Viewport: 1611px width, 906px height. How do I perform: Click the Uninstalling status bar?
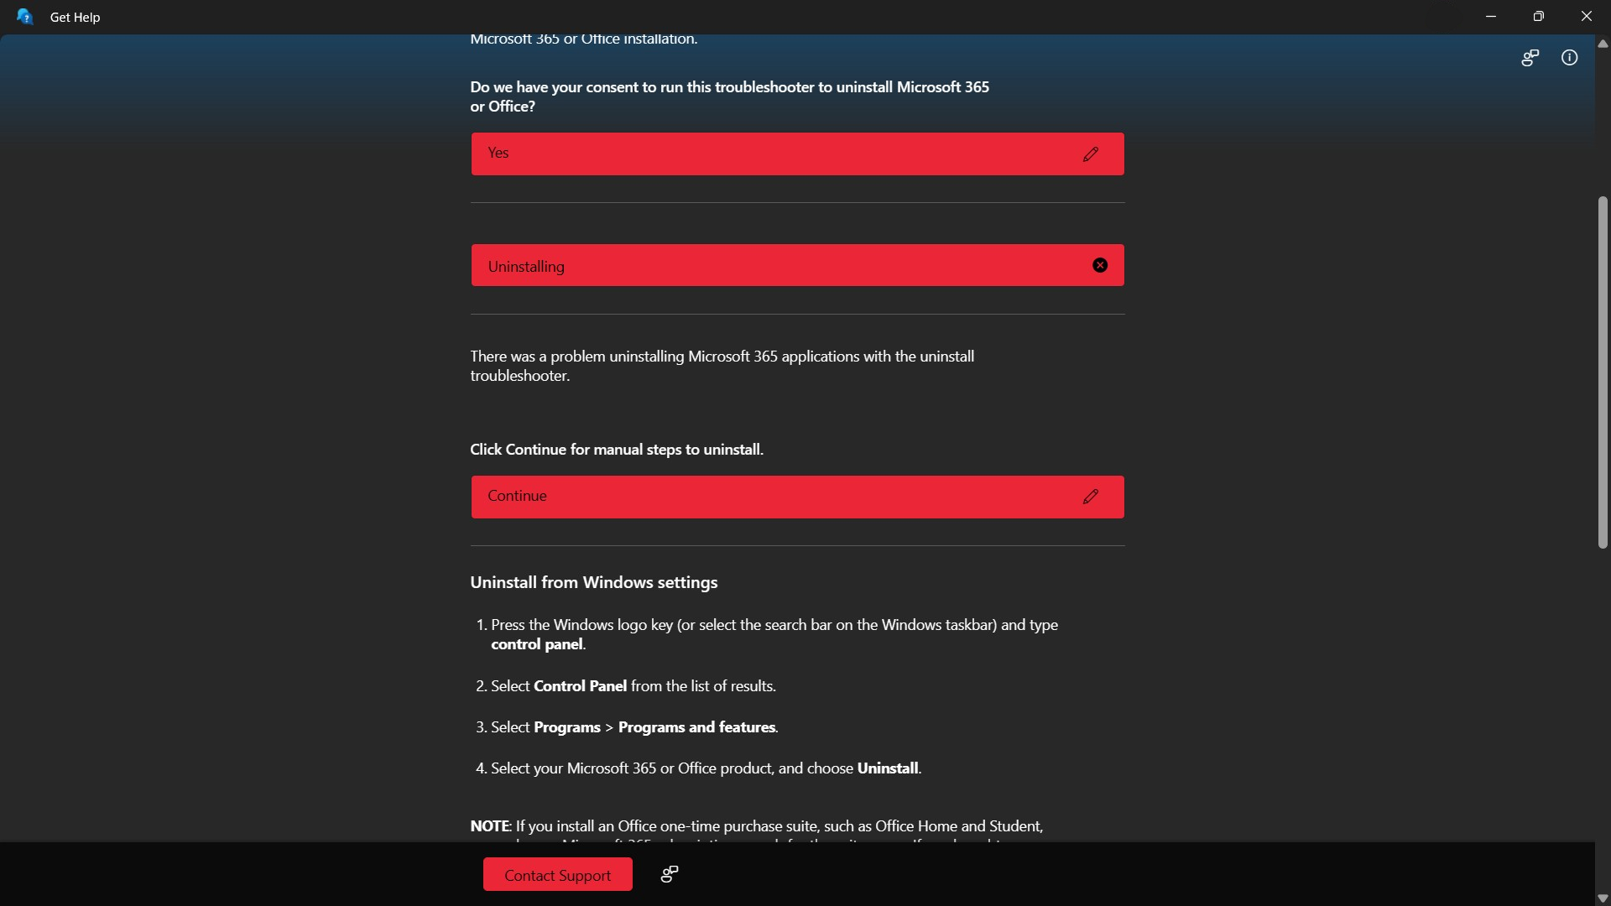pos(797,265)
